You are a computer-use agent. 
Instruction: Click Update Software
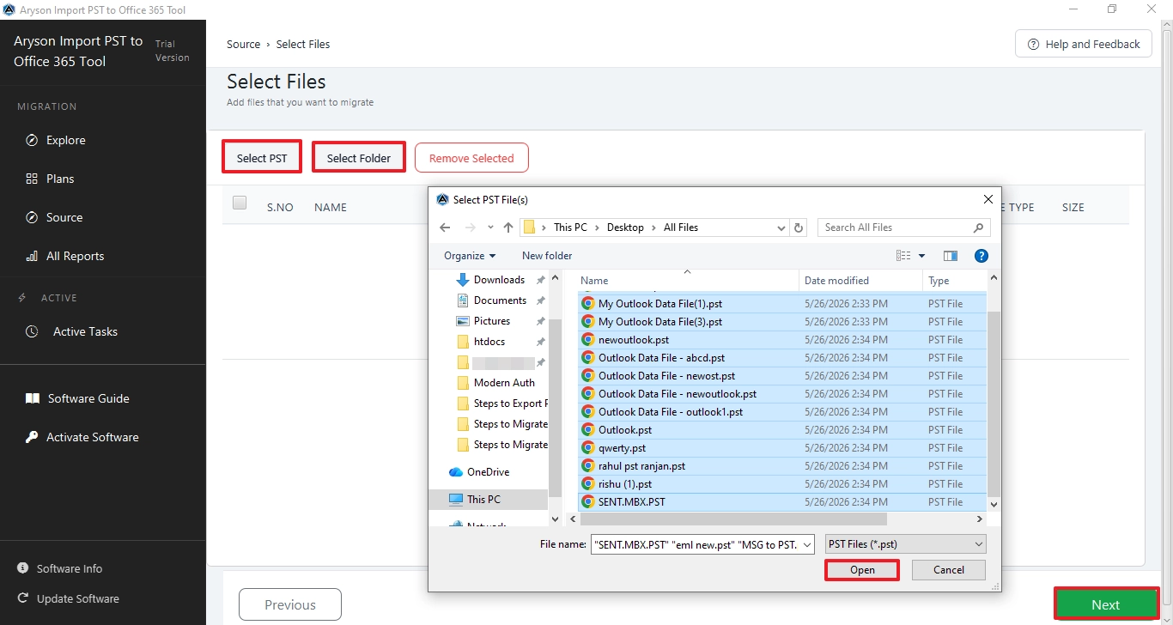[69, 598]
